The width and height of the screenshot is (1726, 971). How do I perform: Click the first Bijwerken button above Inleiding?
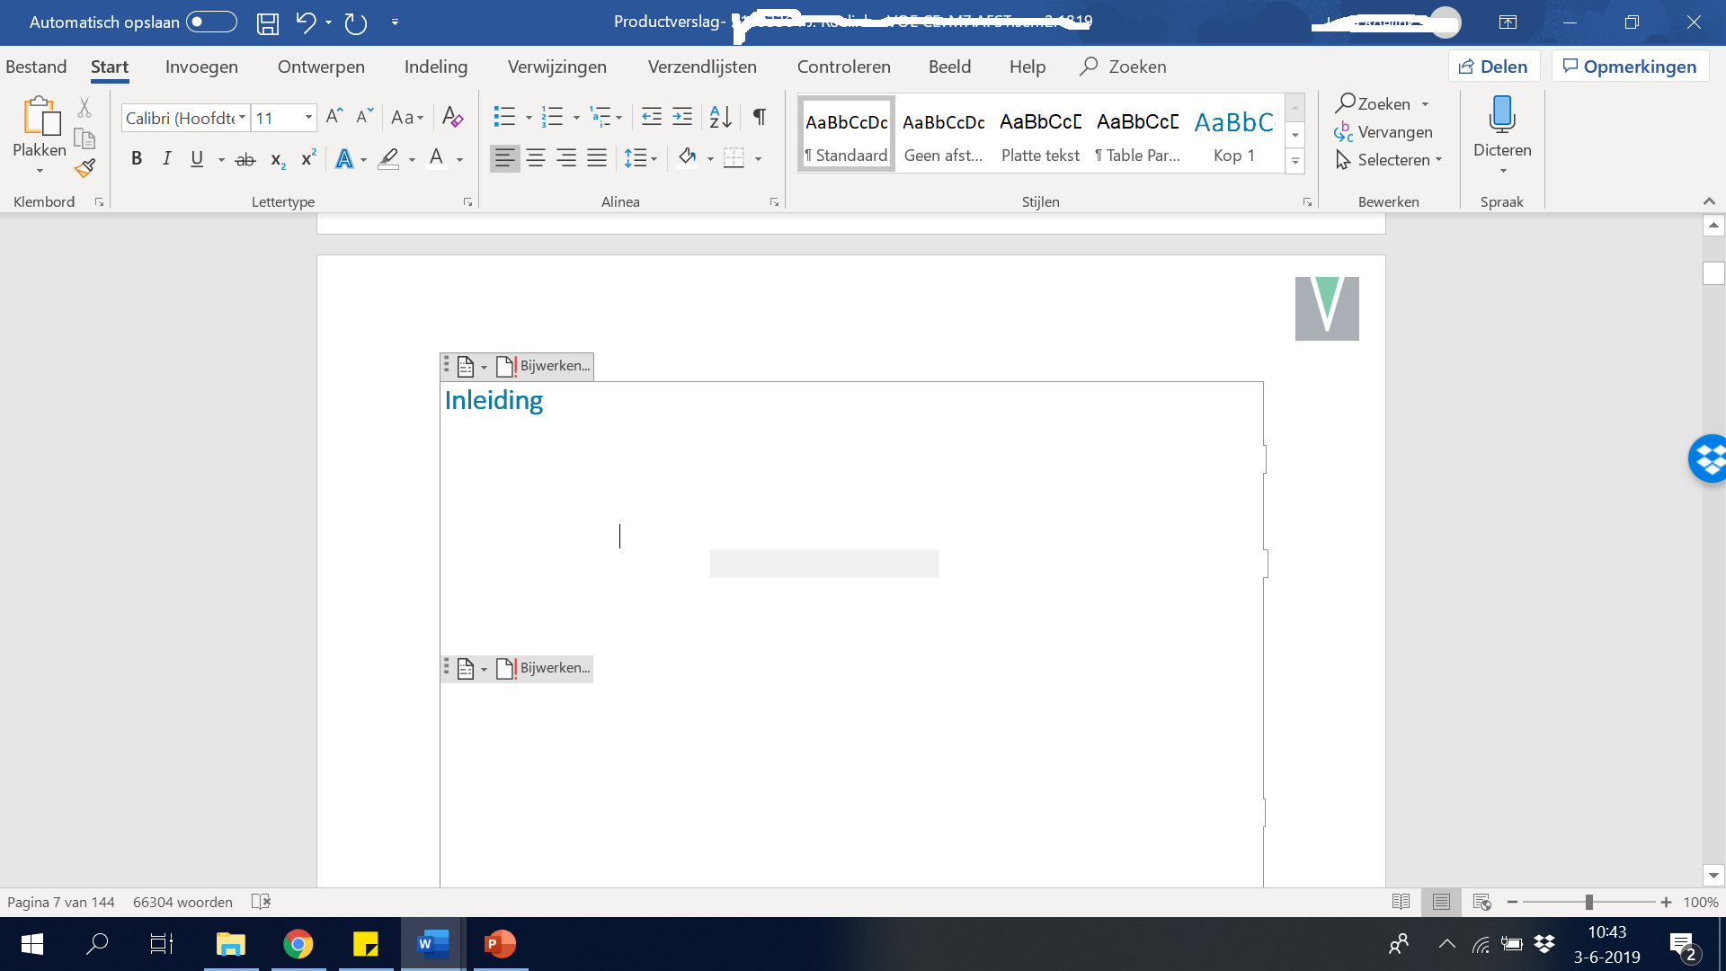click(x=544, y=366)
